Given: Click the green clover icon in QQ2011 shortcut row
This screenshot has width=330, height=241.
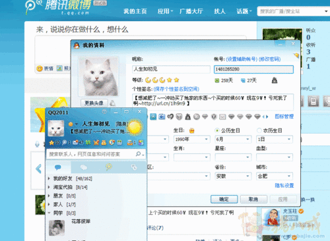Looking at the screenshot, I should 88,143.
